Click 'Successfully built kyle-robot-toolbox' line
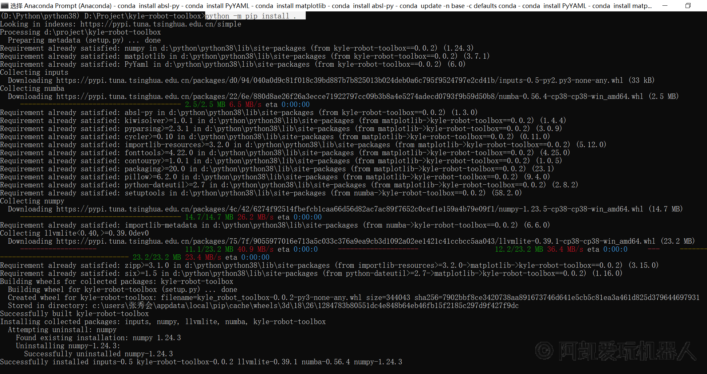Viewport: 707px width, 374px height. (x=74, y=314)
